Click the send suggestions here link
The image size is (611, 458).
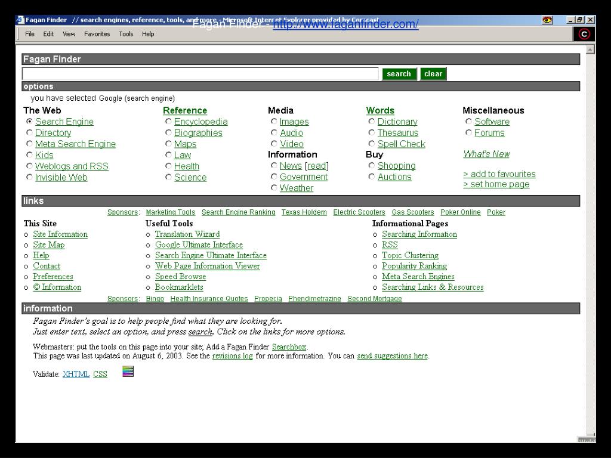393,356
